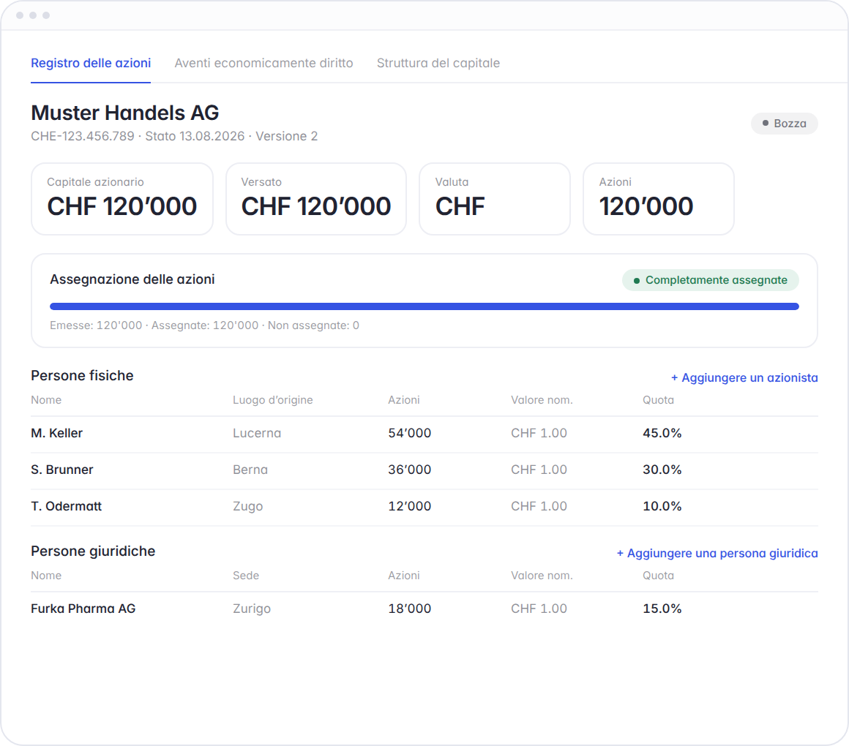Click the Persone fisiche section heading
The height and width of the screenshot is (746, 849).
click(82, 375)
